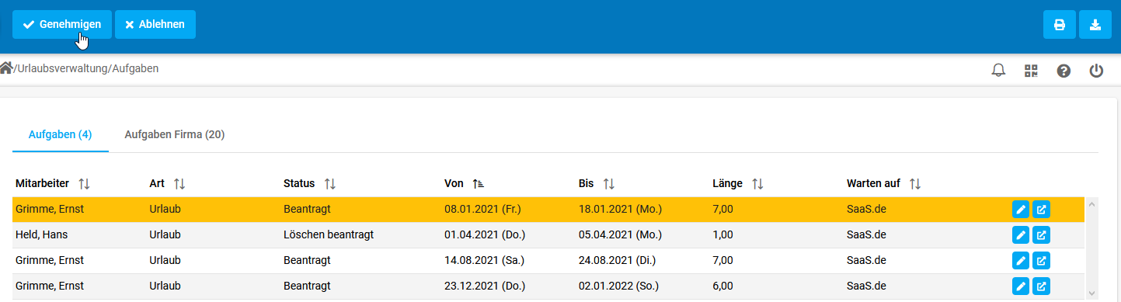Click length value 1,00
The width and height of the screenshot is (1121, 302).
722,234
